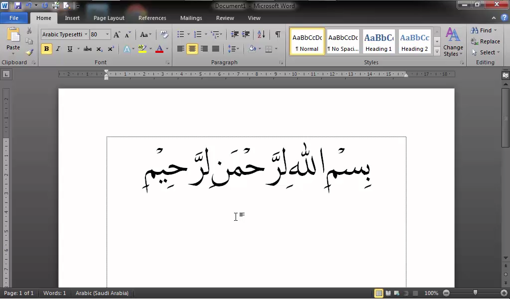Click the Line spacing icon
This screenshot has width=510, height=299.
(231, 49)
